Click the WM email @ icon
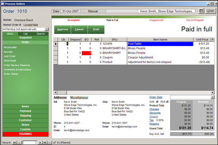The width and height of the screenshot is (218, 145). click(x=157, y=102)
